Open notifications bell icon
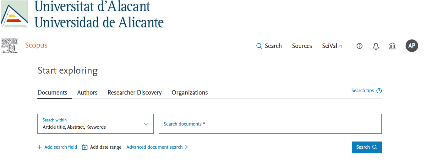This screenshot has width=426, height=165. tap(376, 46)
